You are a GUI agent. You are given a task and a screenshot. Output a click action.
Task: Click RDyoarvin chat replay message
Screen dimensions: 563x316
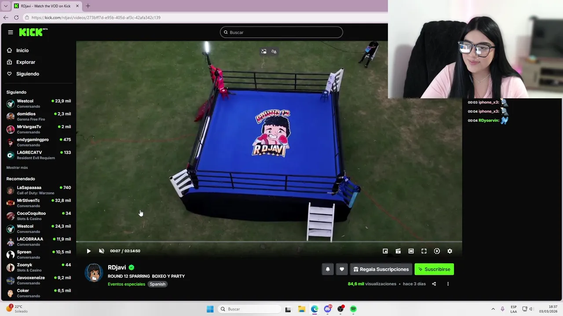pos(488,120)
